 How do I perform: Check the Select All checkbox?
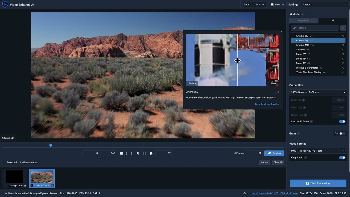4,162
